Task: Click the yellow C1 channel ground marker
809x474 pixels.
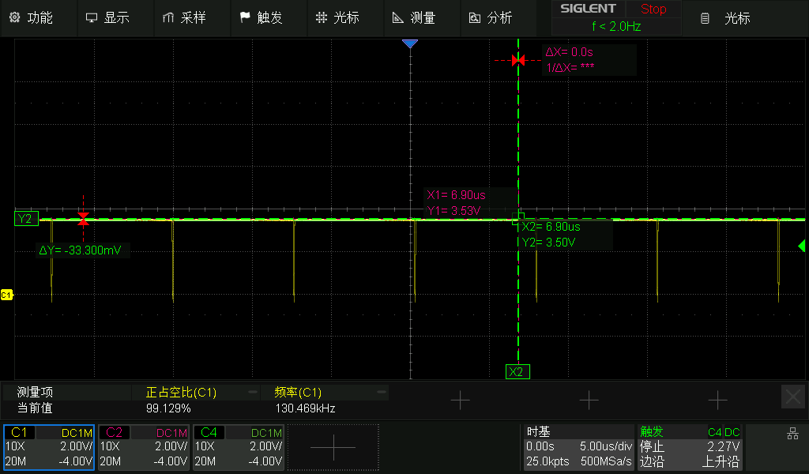Action: coord(6,295)
